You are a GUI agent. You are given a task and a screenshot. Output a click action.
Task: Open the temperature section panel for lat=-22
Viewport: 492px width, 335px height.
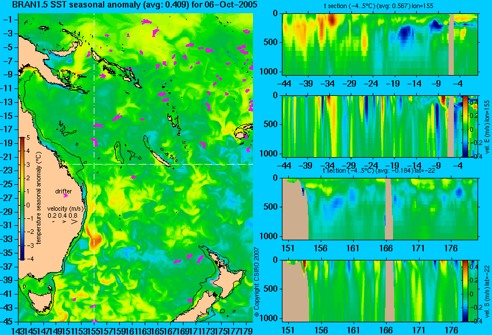pyautogui.click(x=380, y=209)
